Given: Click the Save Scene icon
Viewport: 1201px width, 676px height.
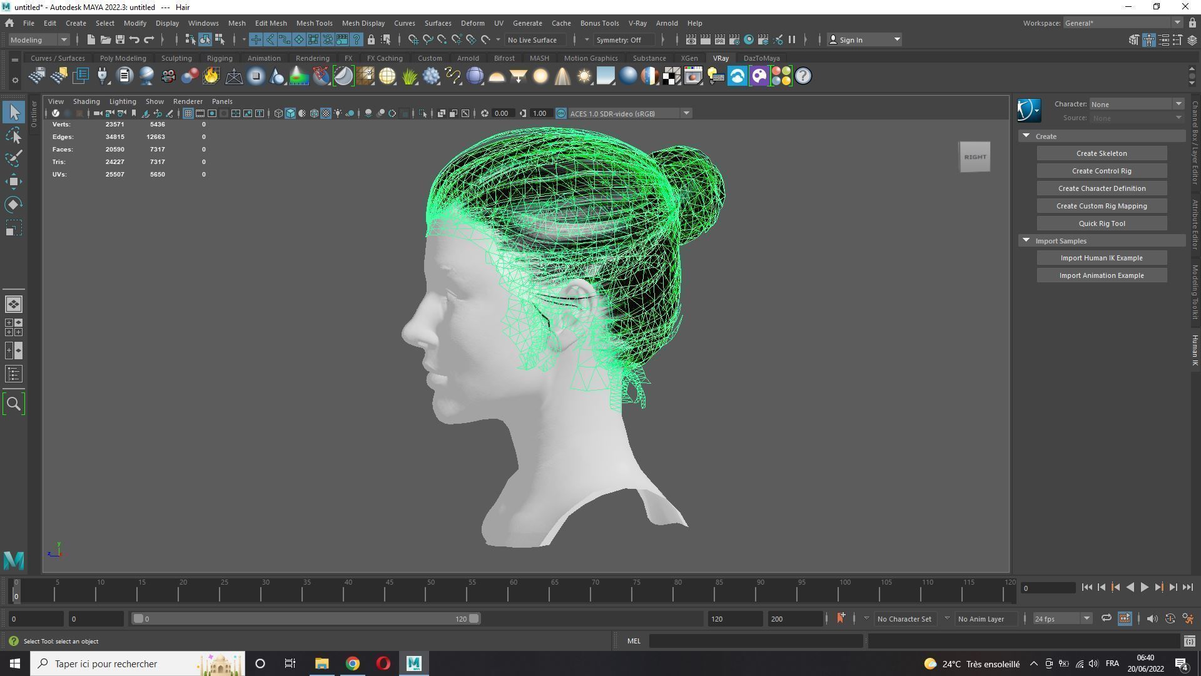Looking at the screenshot, I should click(119, 39).
